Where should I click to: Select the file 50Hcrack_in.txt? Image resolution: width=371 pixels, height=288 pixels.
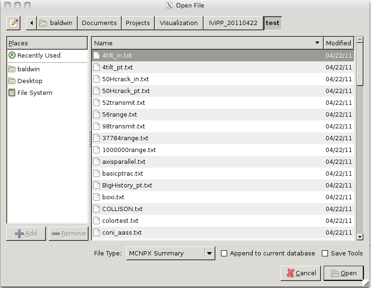[x=223, y=79]
